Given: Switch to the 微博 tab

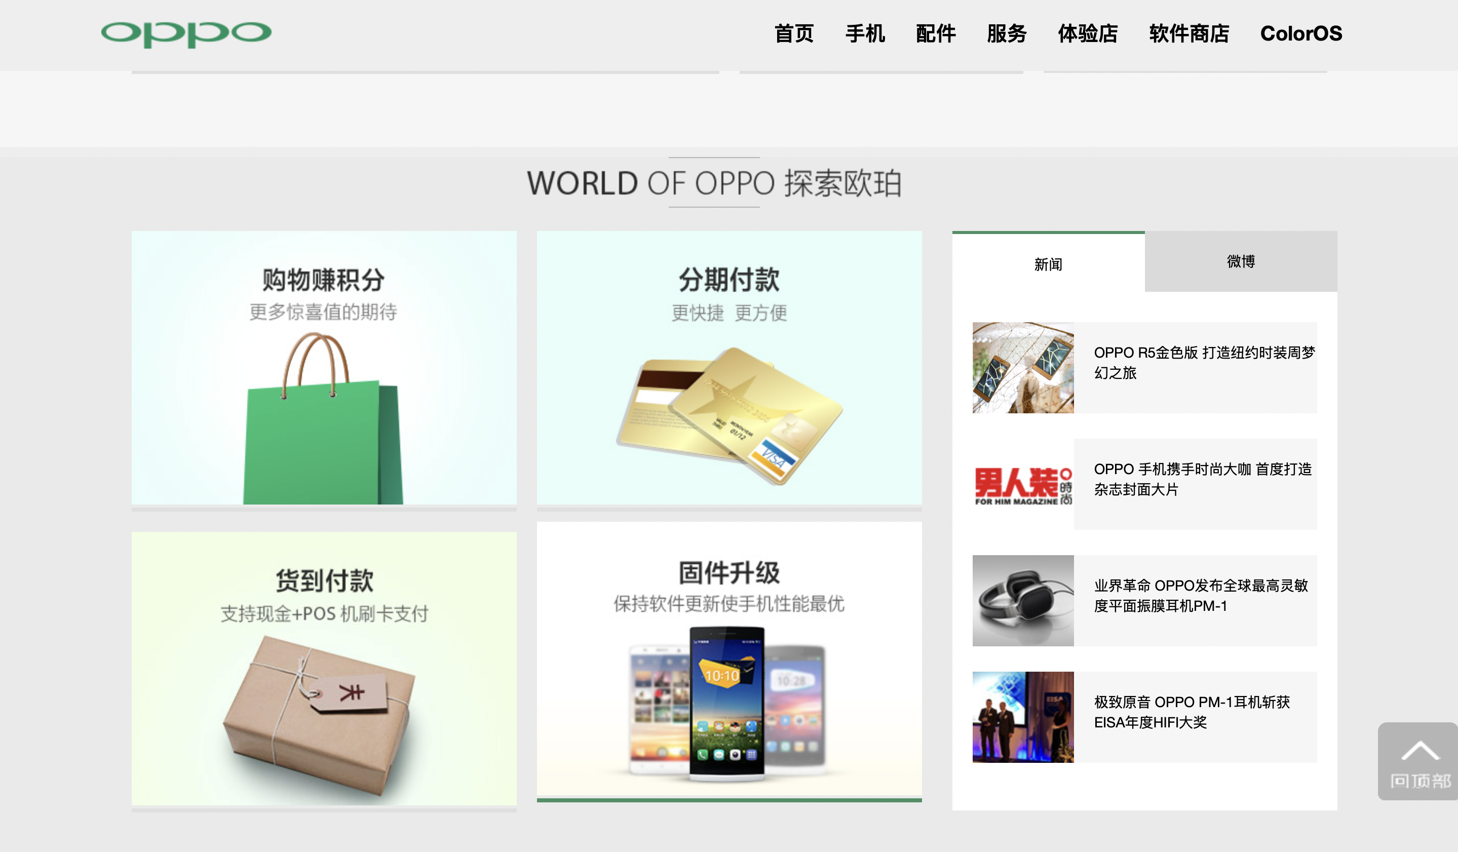Looking at the screenshot, I should (1241, 261).
